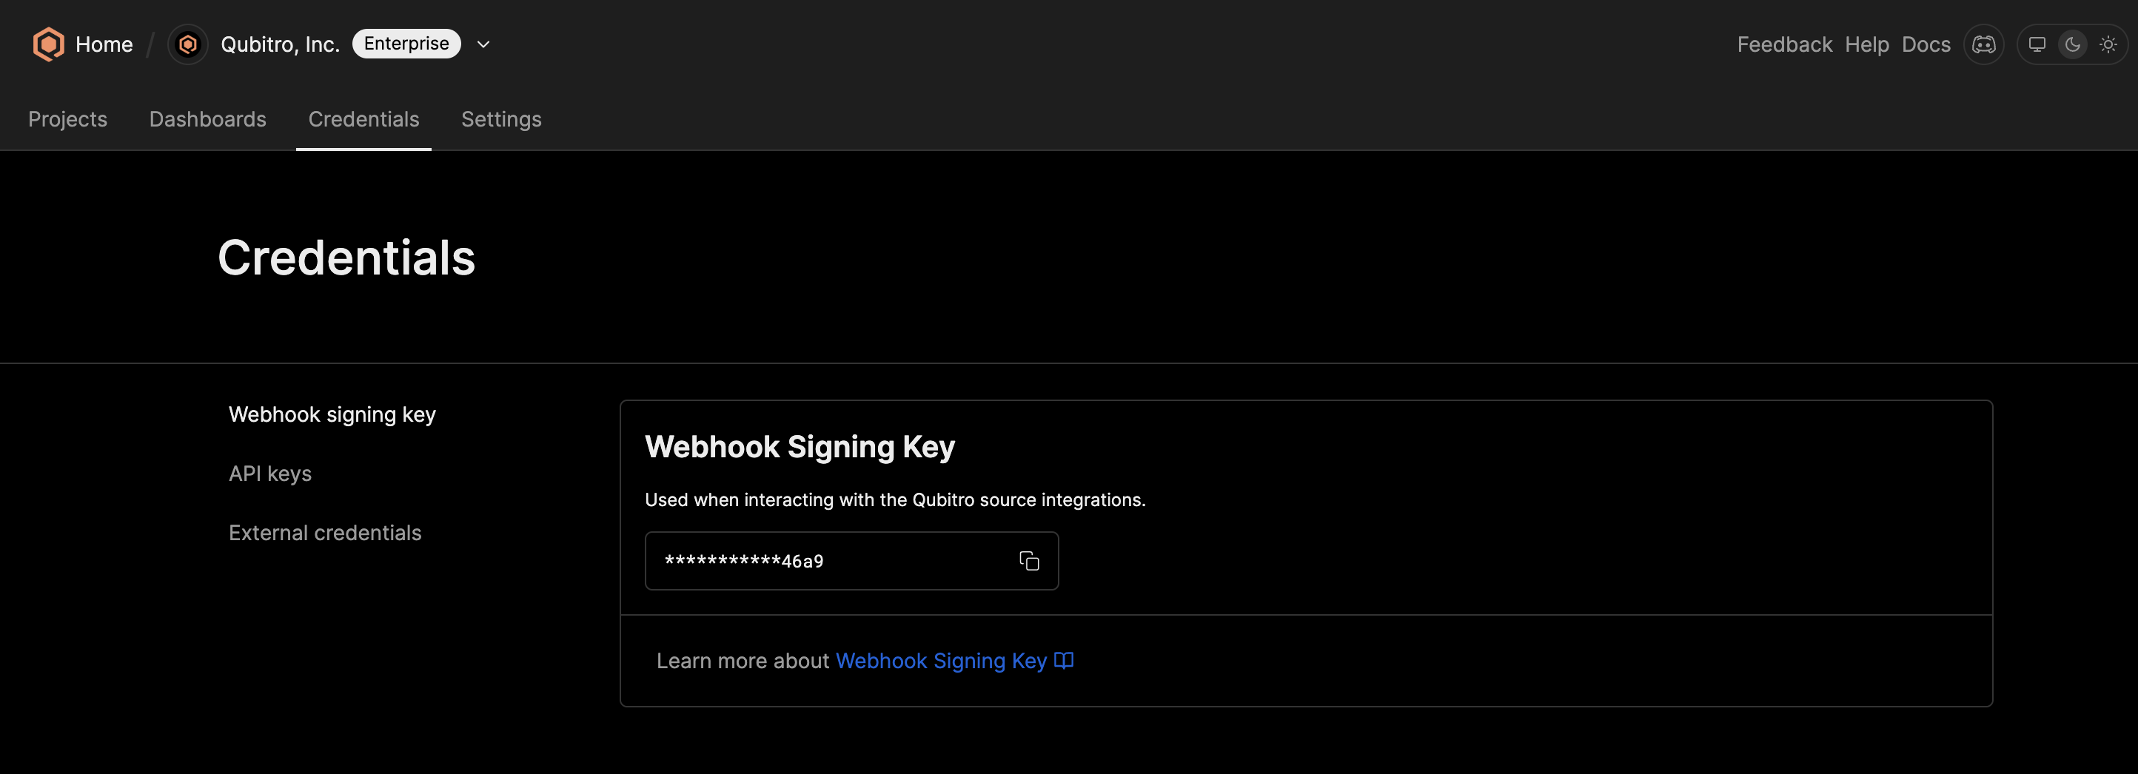This screenshot has width=2138, height=774.
Task: Open External credentials section
Action: point(325,532)
